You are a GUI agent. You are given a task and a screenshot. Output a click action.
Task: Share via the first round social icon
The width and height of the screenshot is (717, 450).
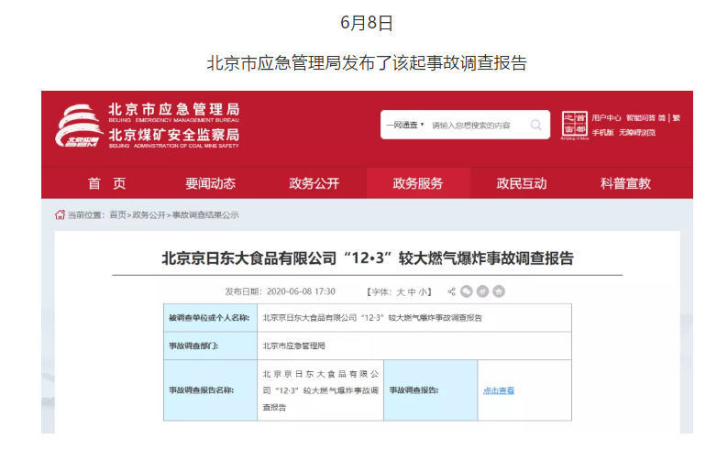click(467, 291)
